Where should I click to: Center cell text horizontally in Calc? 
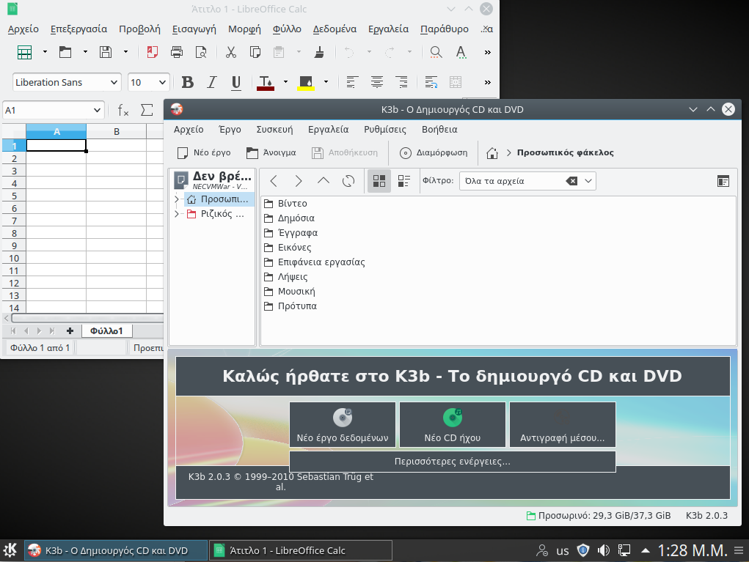377,83
